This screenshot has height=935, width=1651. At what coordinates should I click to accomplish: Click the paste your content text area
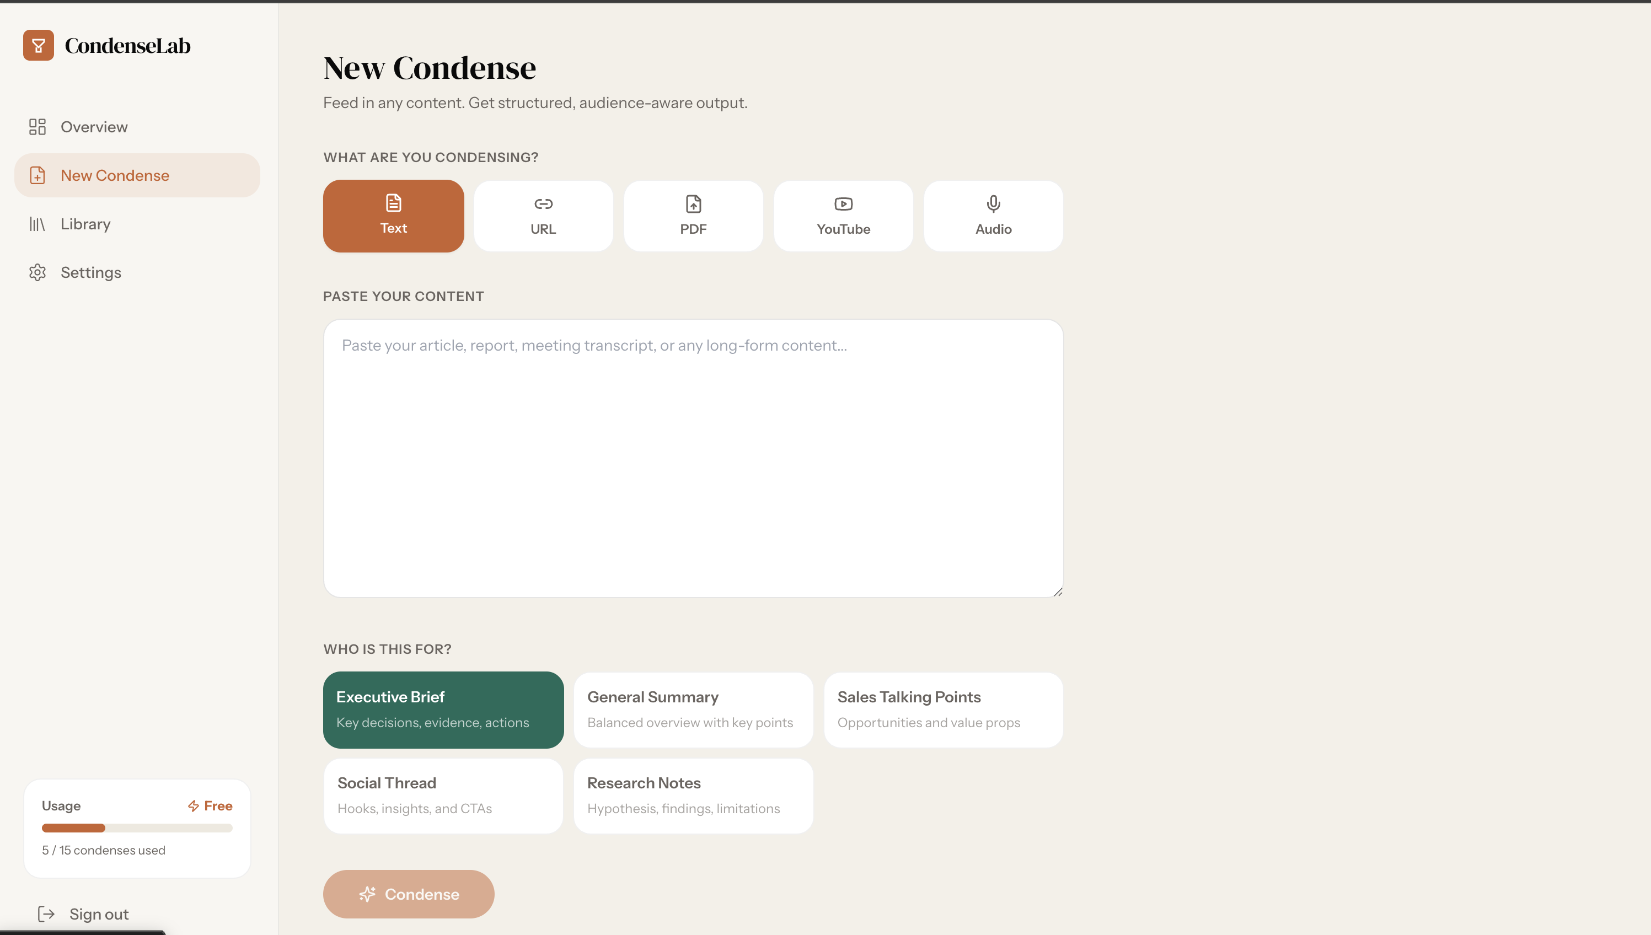point(693,459)
